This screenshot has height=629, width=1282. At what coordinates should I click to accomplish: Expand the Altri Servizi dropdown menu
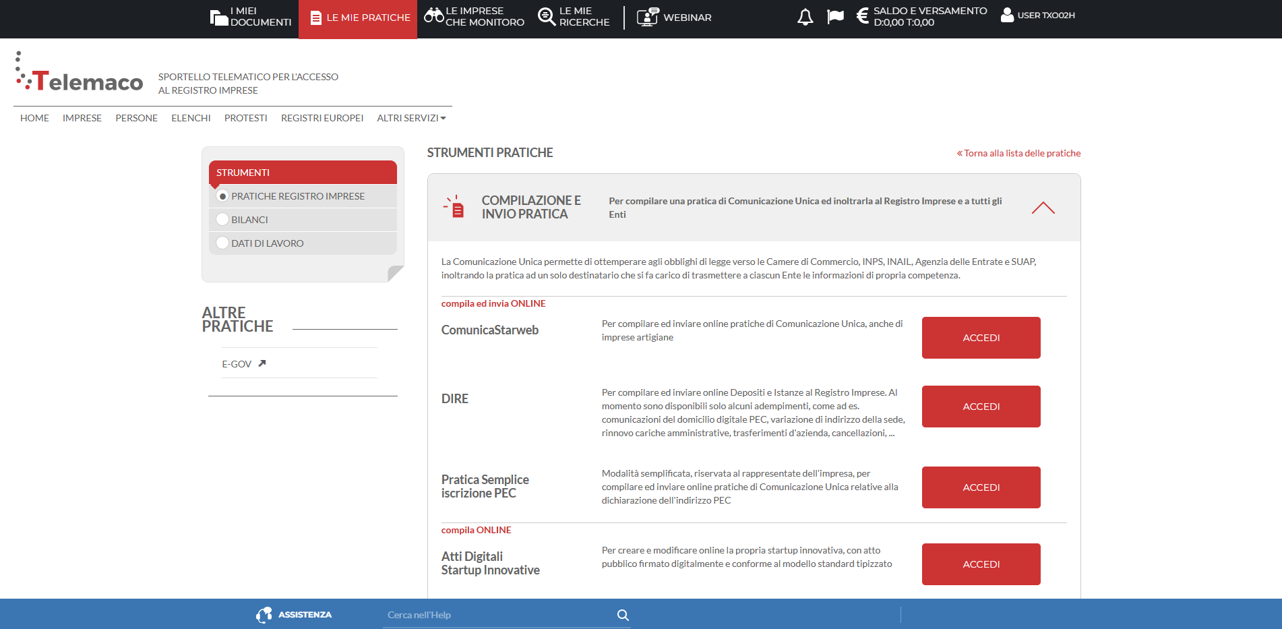pyautogui.click(x=411, y=118)
